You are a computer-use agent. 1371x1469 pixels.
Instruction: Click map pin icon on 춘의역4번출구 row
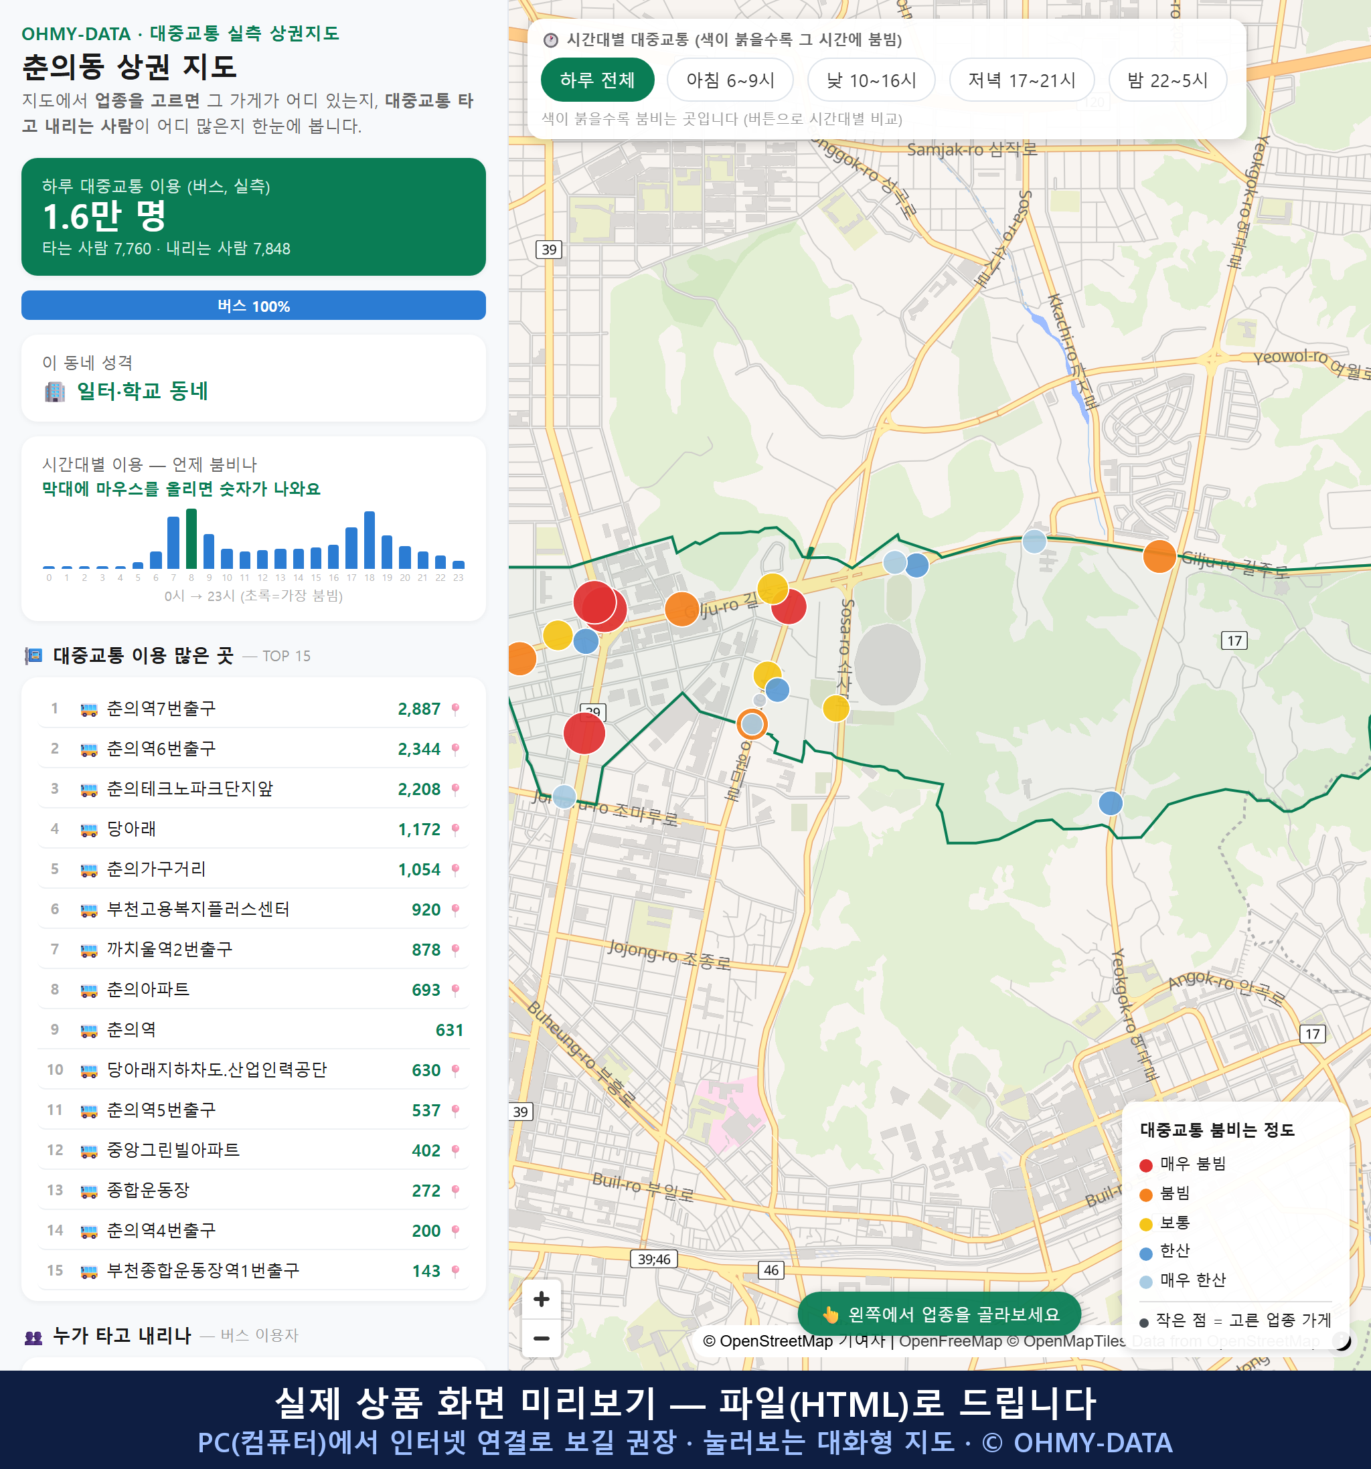[x=455, y=1231]
